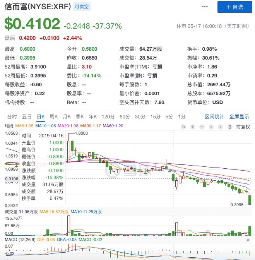Switch to the 1分 chart tab
The image size is (255, 260).
[x=182, y=117]
